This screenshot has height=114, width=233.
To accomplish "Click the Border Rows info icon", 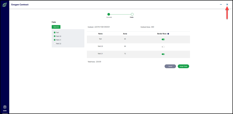I will click(x=168, y=34).
